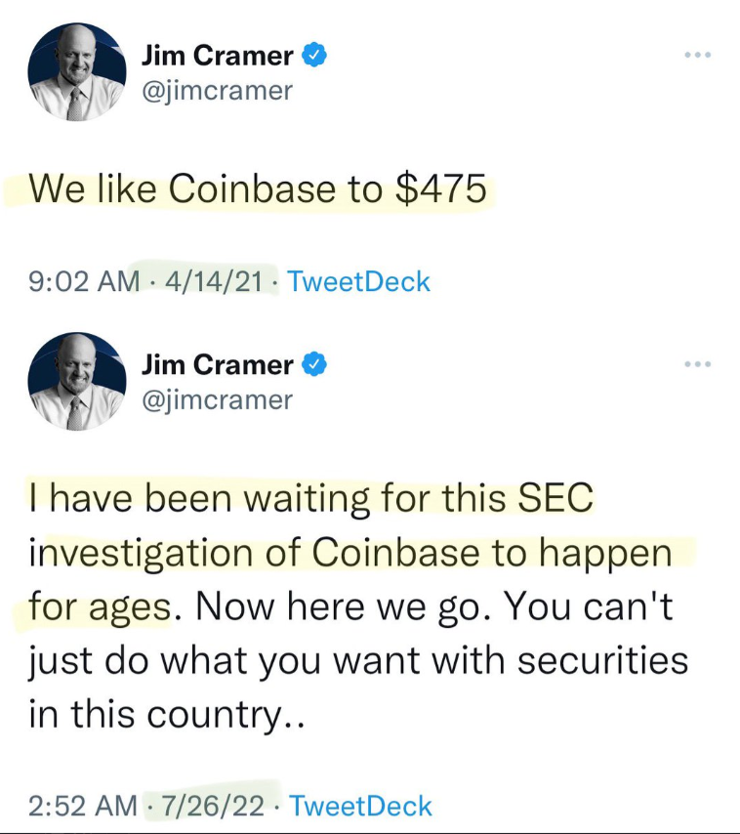Click the 9:02 AM timestamp
The image size is (740, 834).
pyautogui.click(x=84, y=281)
